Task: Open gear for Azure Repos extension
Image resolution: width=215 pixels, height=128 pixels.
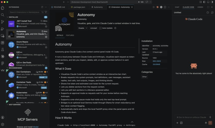Action: [46, 47]
